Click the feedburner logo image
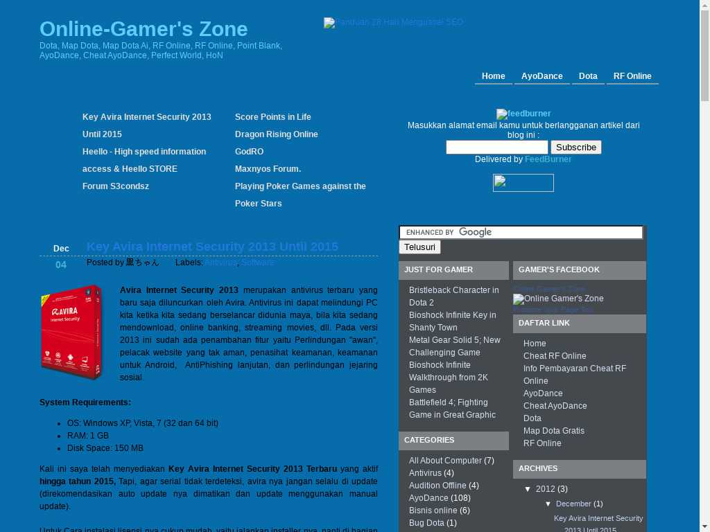710x532 pixels. click(523, 114)
